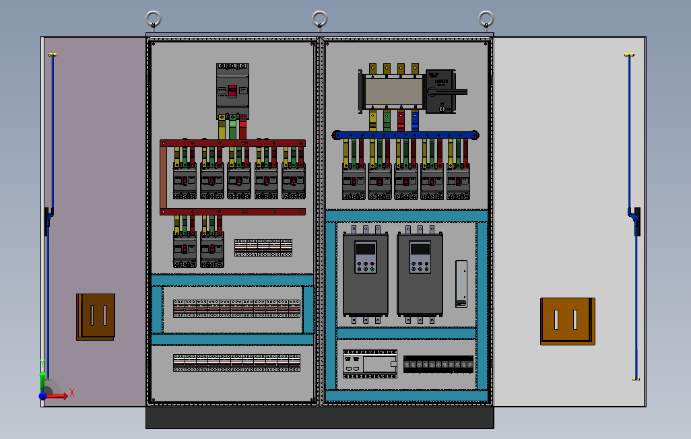Image resolution: width=691 pixels, height=439 pixels.
Task: Select the open left cabinet door panel
Action: pyautogui.click(x=94, y=222)
